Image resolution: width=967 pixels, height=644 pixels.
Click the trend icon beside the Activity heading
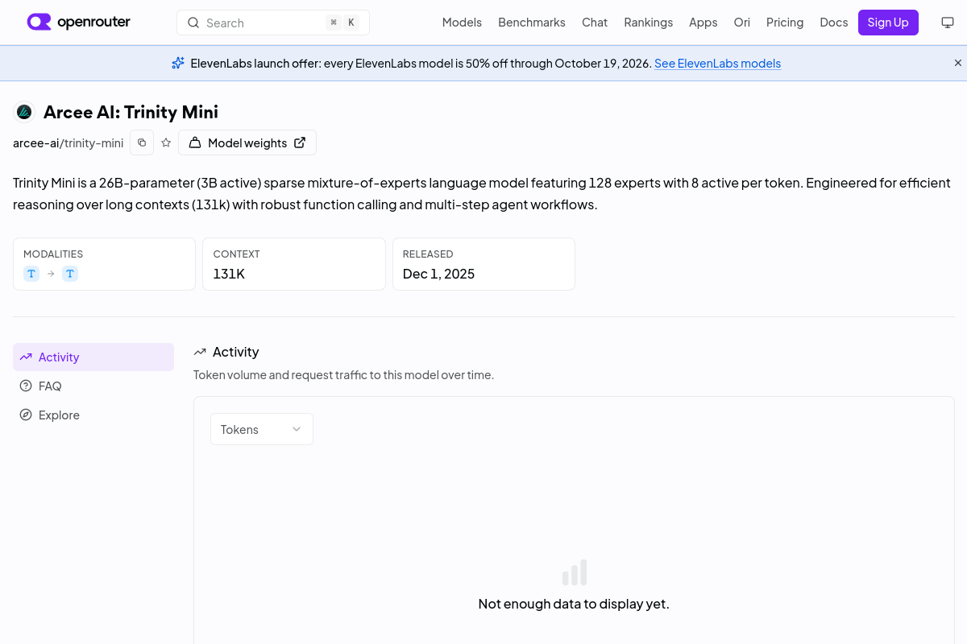pyautogui.click(x=200, y=352)
